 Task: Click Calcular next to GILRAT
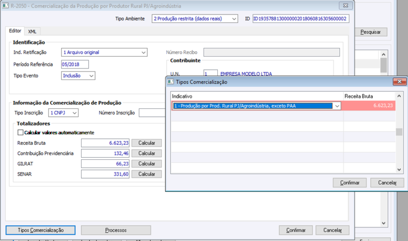point(146,163)
